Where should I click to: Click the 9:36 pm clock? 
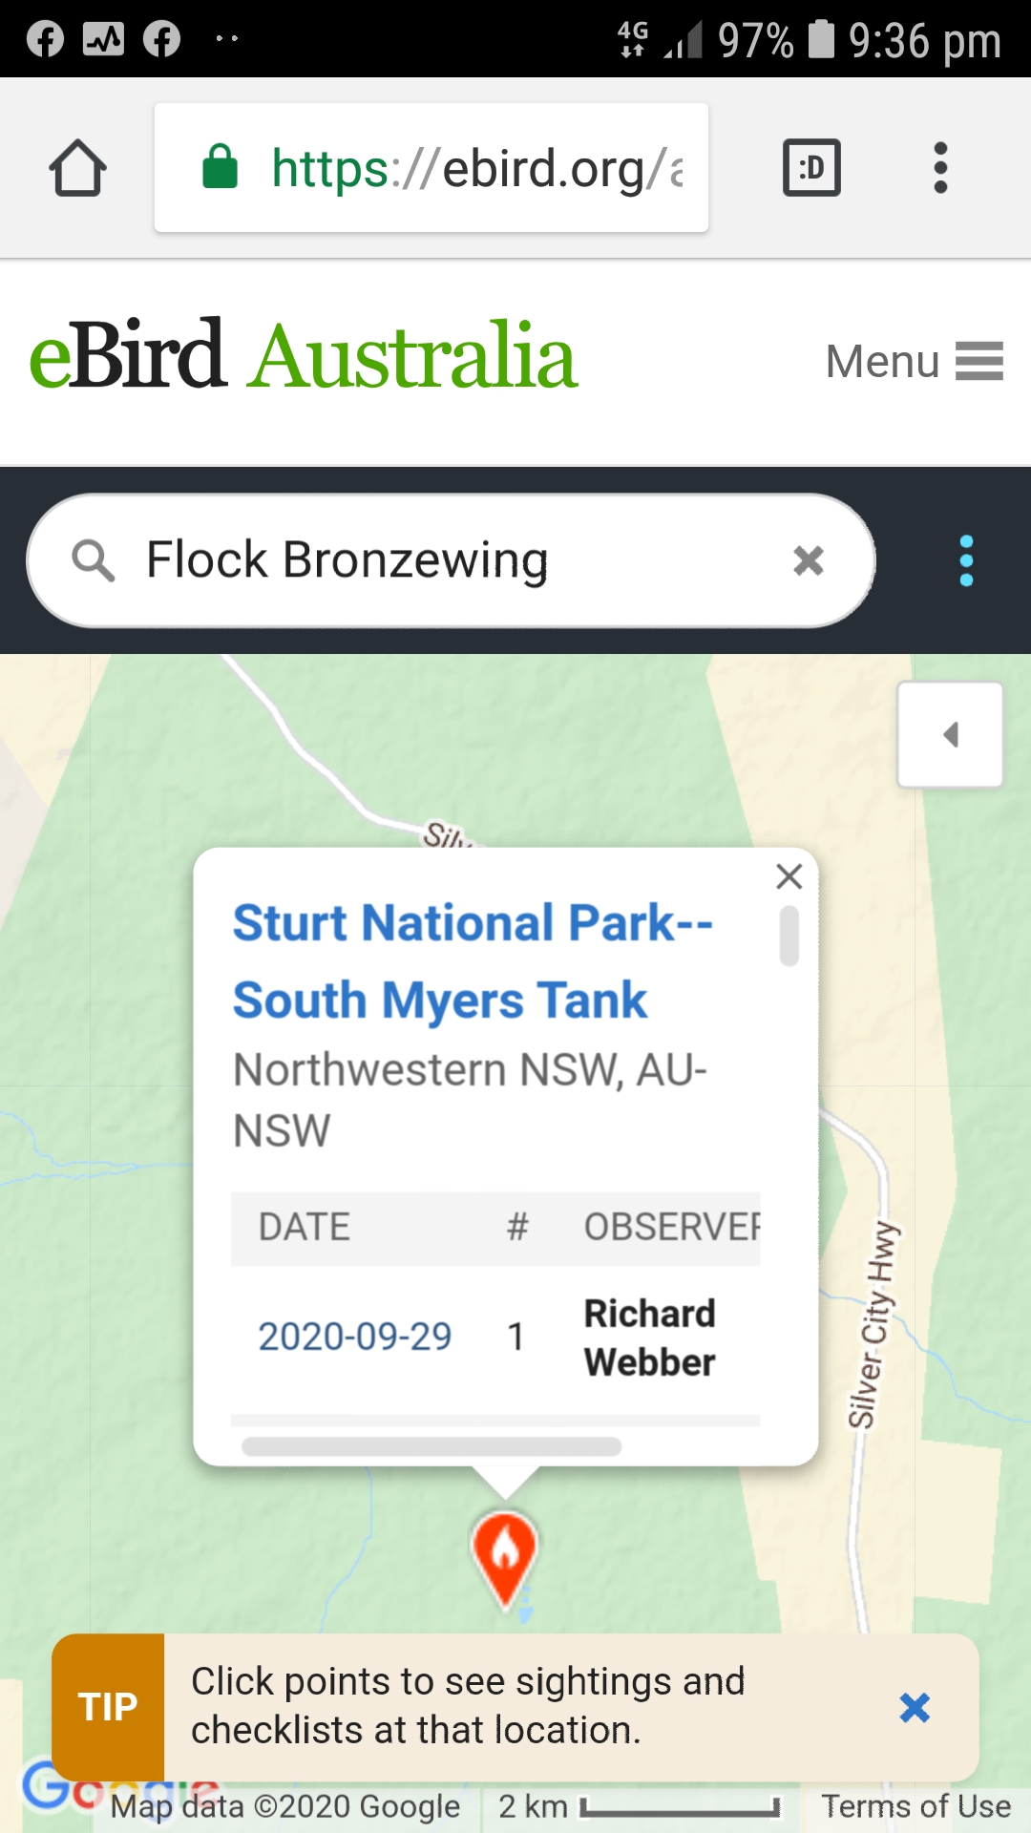tap(925, 40)
